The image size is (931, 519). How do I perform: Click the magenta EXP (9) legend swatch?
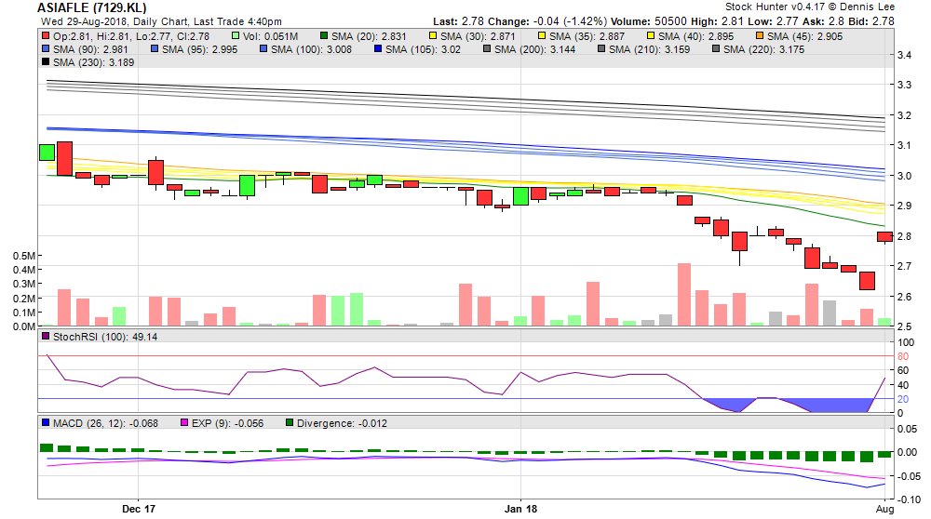tap(184, 422)
